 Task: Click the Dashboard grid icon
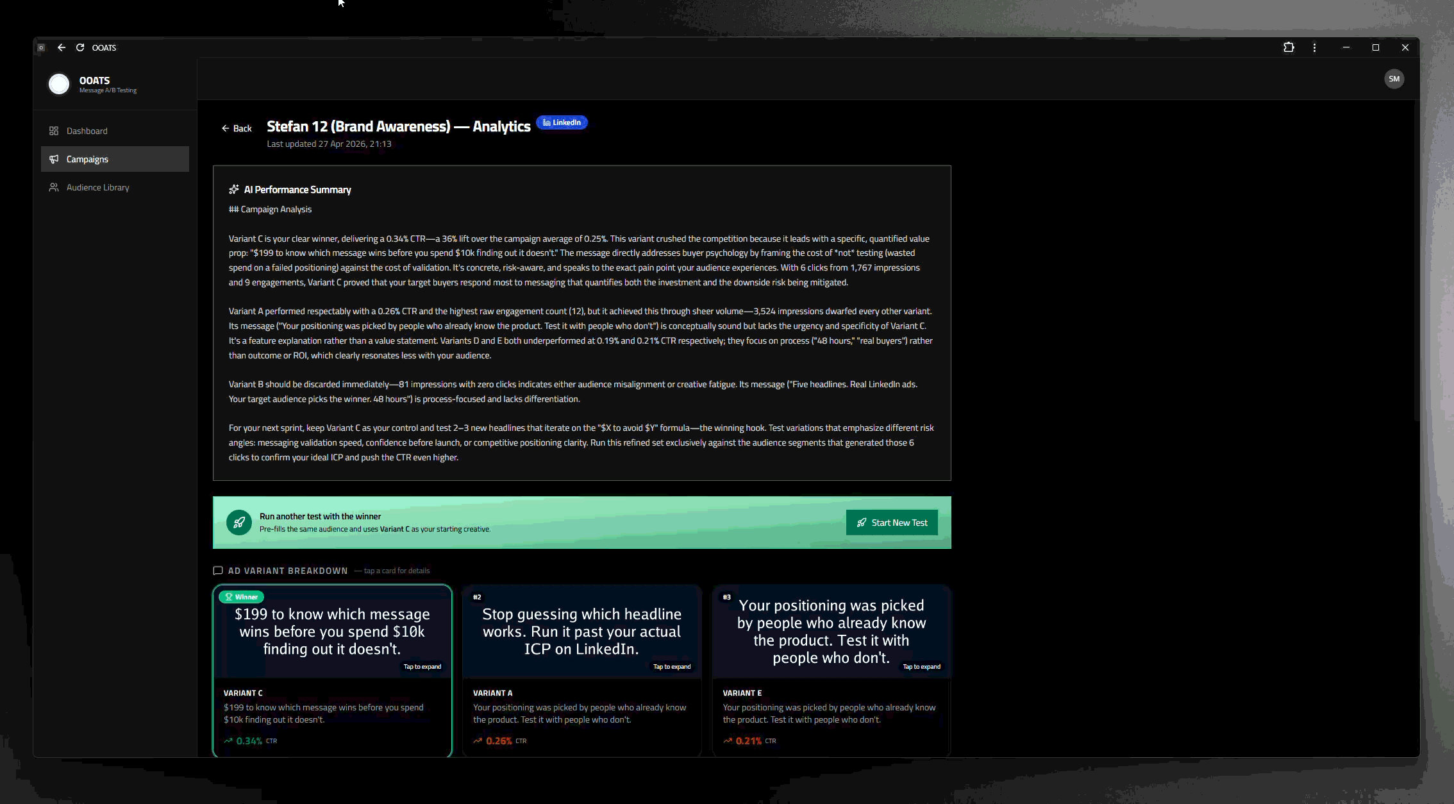pos(54,131)
